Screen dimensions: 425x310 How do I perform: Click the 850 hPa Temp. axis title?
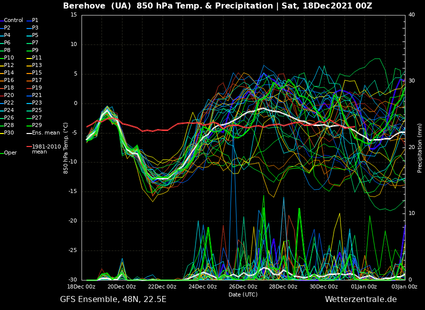[65, 147]
